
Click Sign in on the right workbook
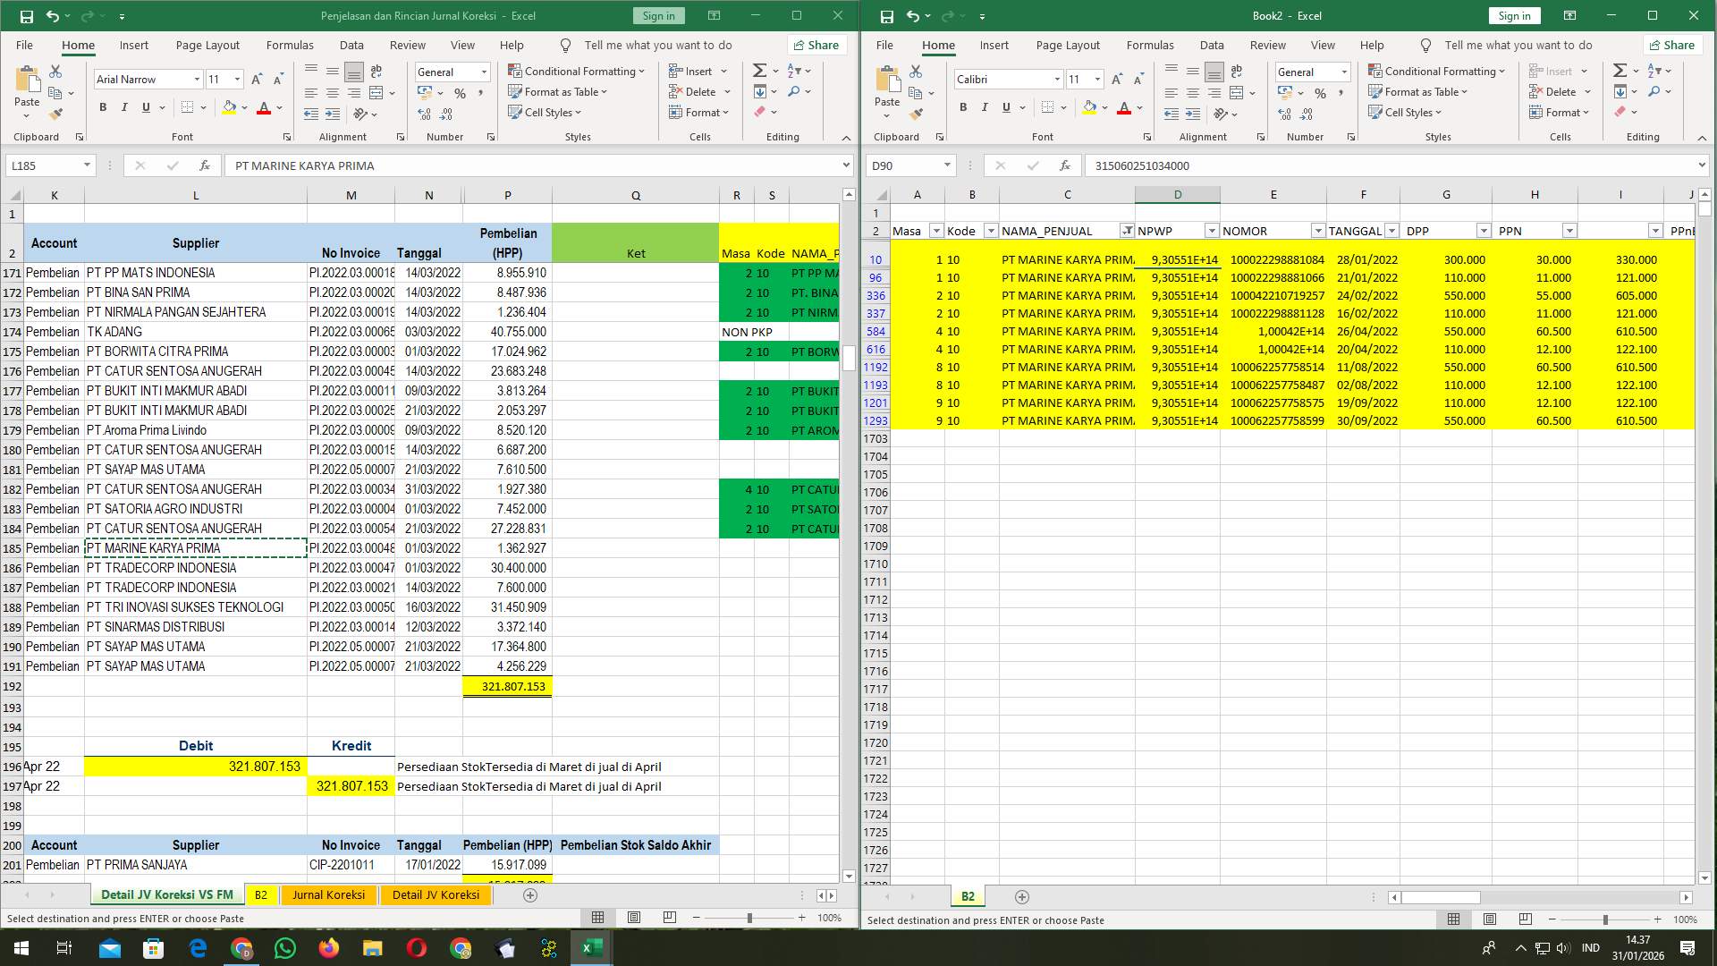point(1514,15)
